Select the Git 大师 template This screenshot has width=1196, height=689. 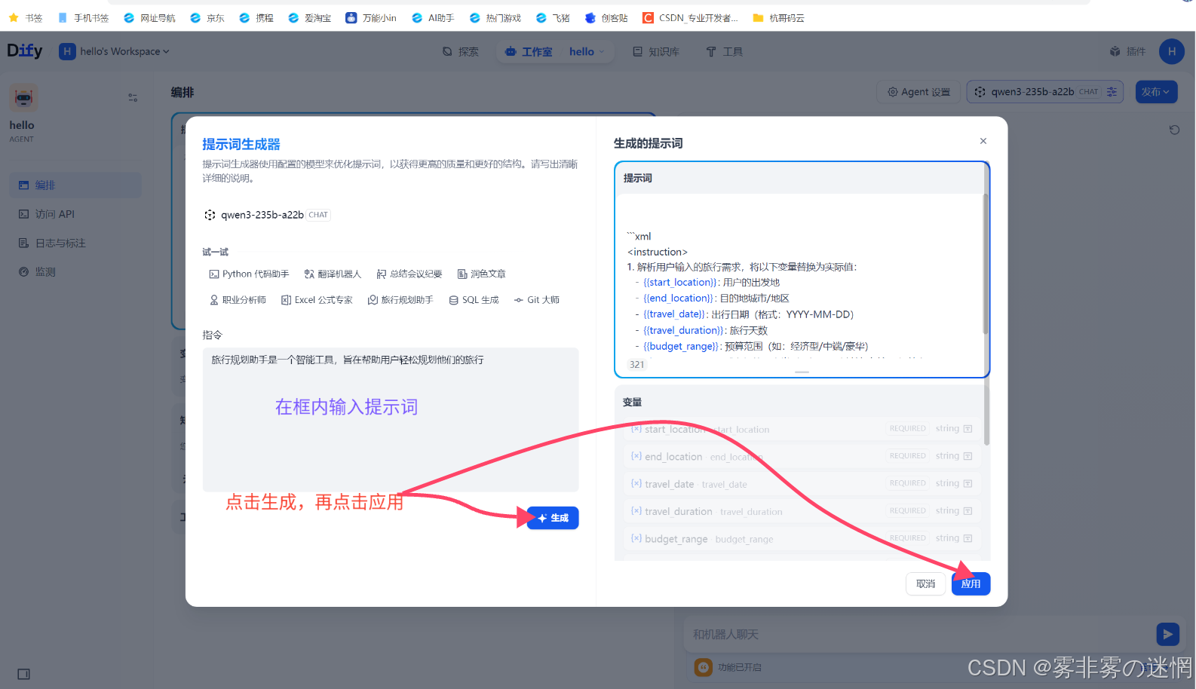pyautogui.click(x=537, y=300)
